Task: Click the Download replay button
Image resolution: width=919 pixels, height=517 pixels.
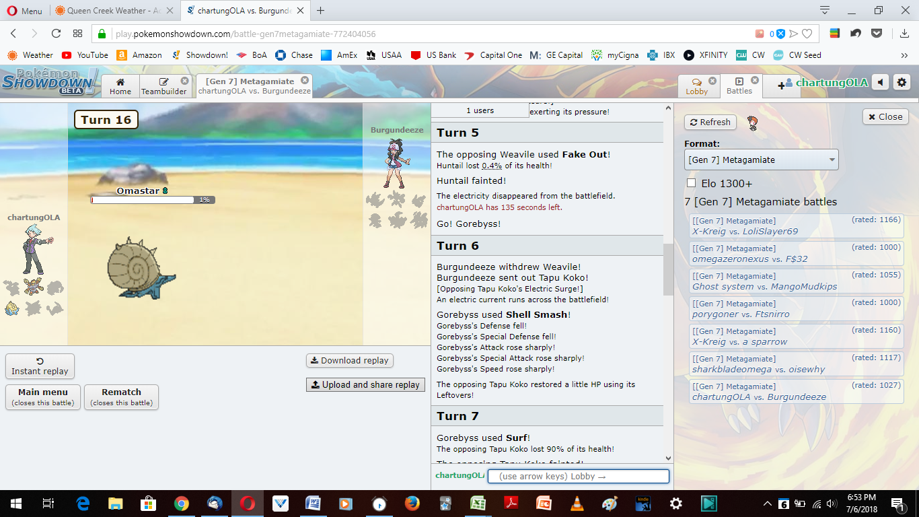Action: [x=350, y=361]
